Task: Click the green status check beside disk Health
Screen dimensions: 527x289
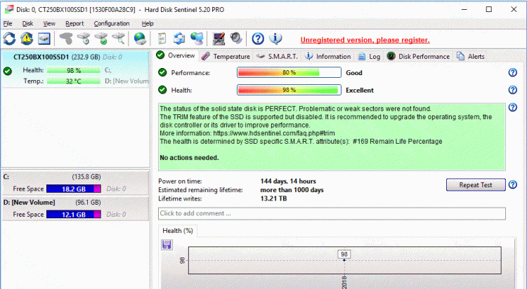Action: coord(8,71)
